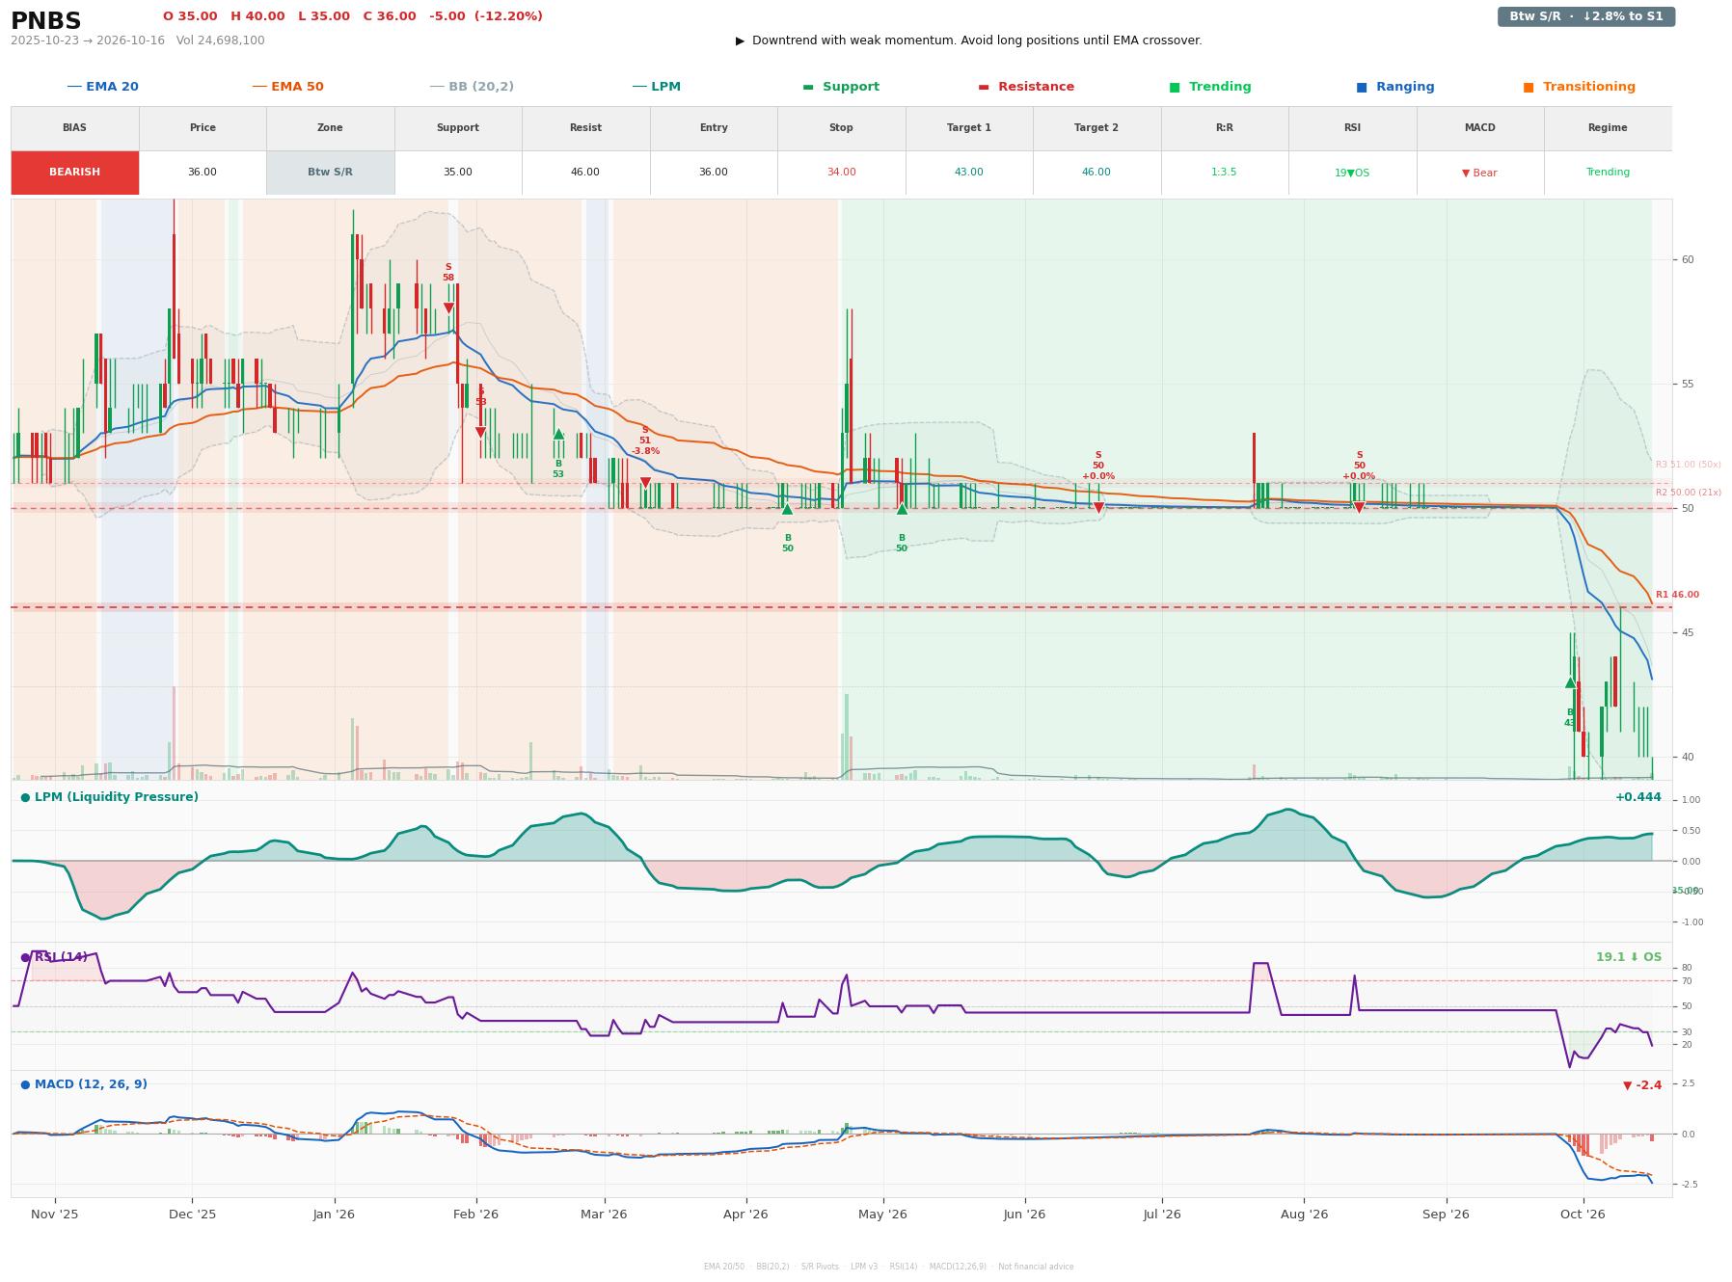Screen dimensions: 1732x1282
Task: Click the April B 50 buy marker
Action: coord(787,509)
